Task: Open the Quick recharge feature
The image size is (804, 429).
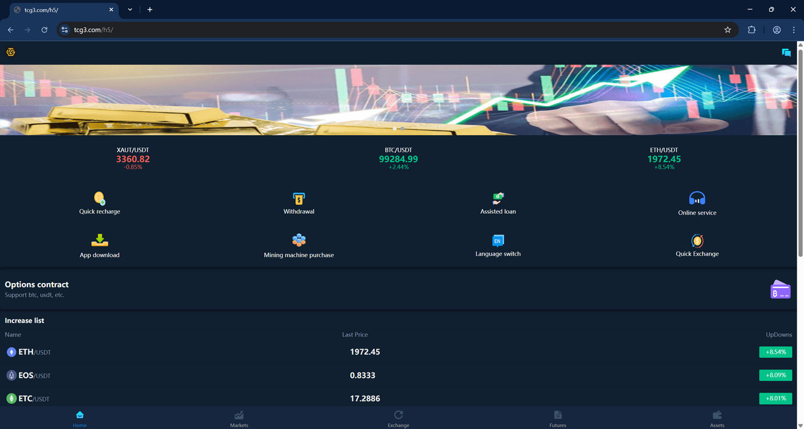Action: 99,203
